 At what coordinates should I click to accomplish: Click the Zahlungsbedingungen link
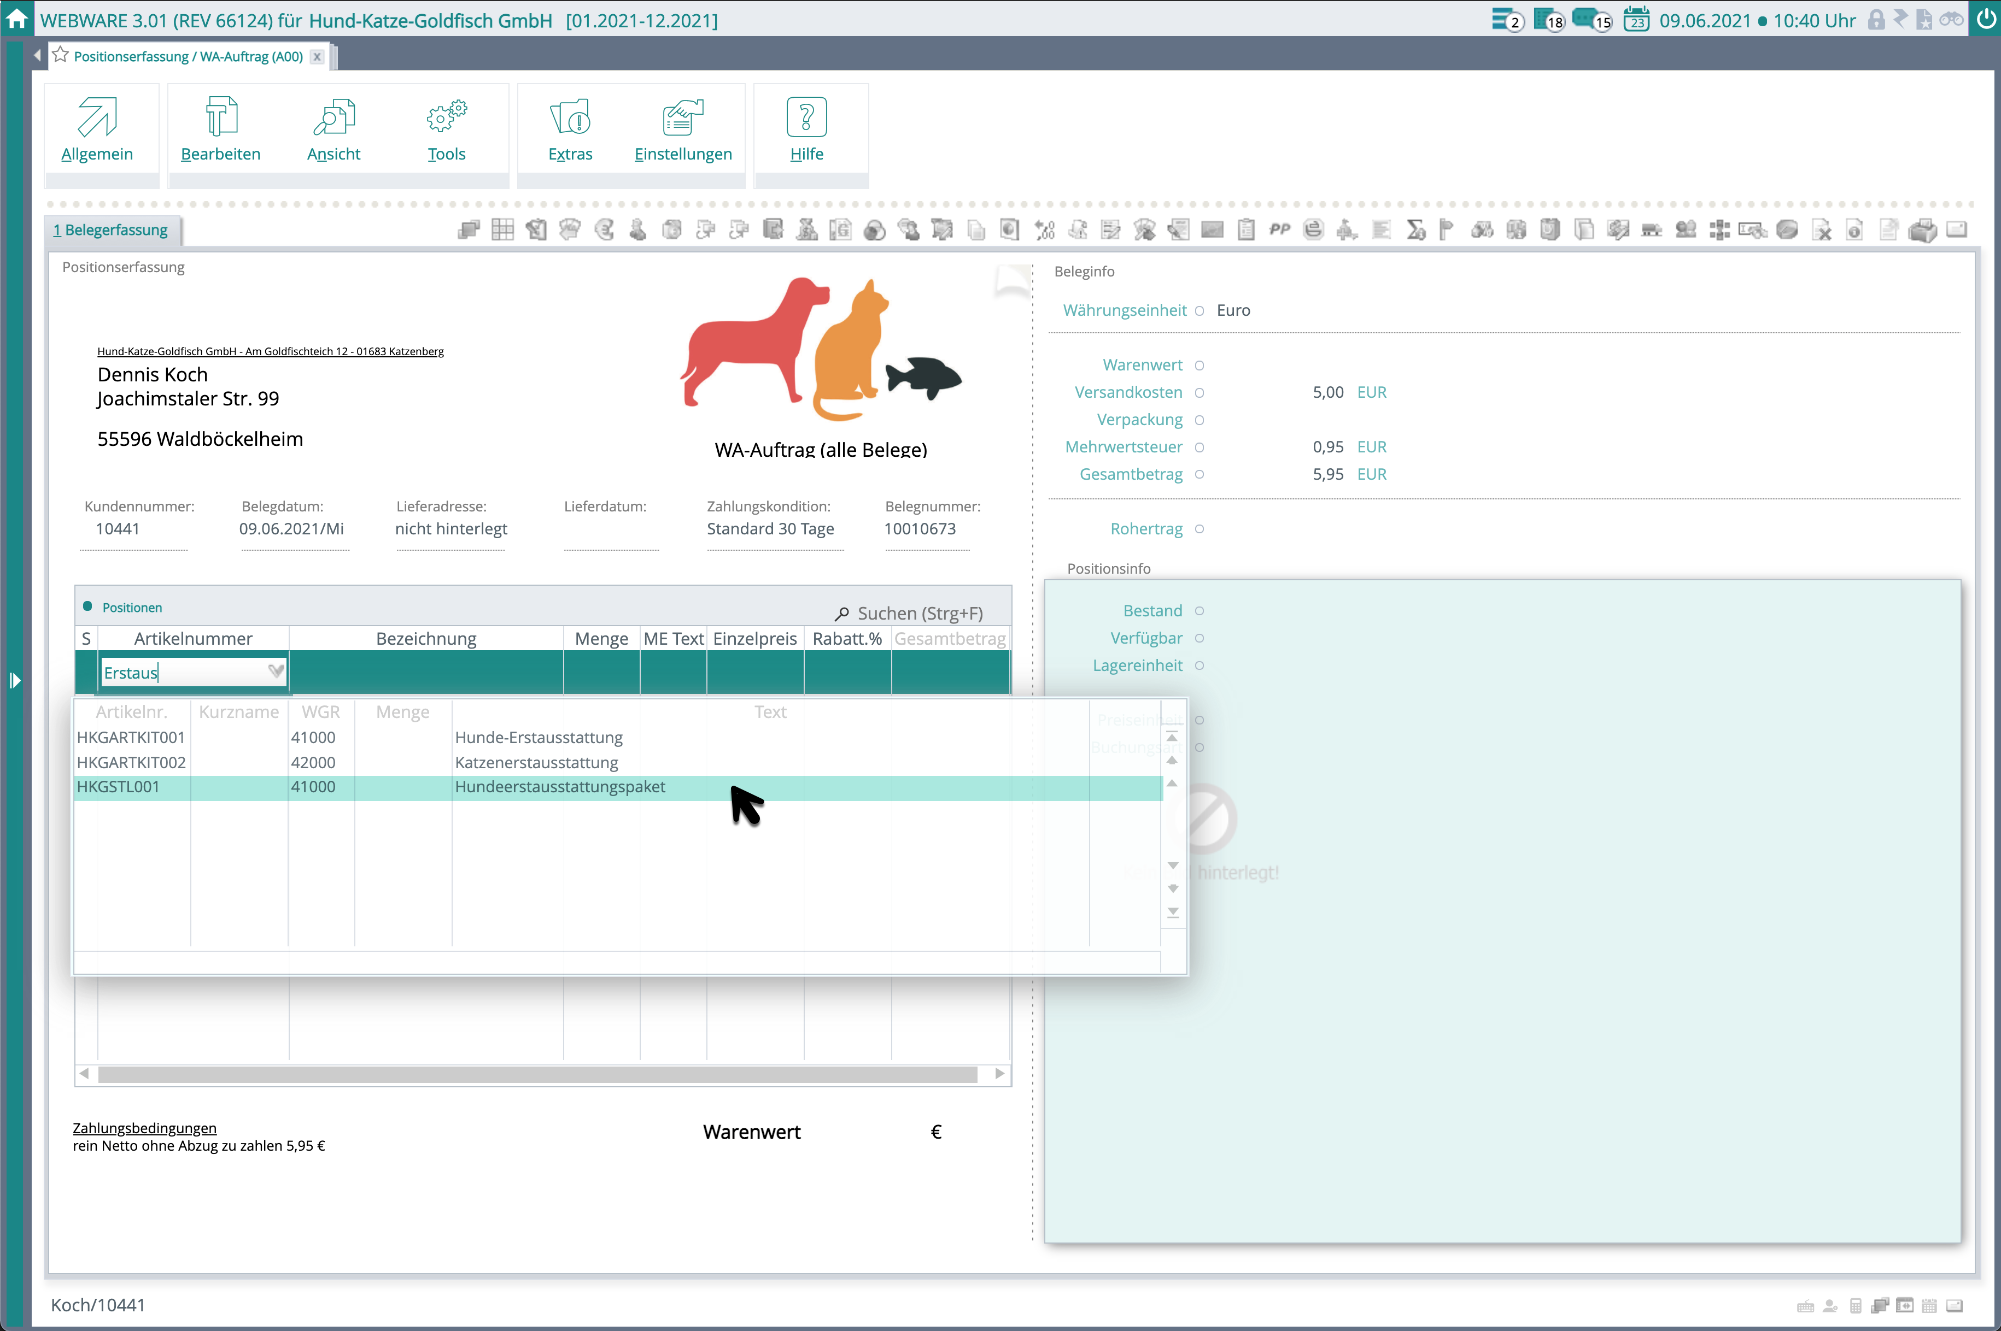click(144, 1128)
